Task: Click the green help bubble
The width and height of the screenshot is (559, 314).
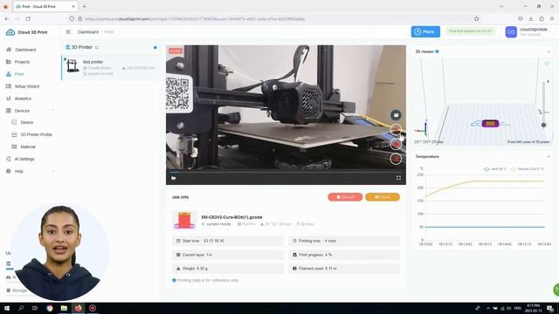Action: [x=556, y=290]
